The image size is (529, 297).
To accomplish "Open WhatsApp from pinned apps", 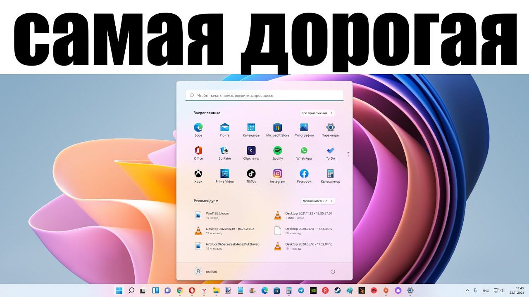I will point(304,153).
